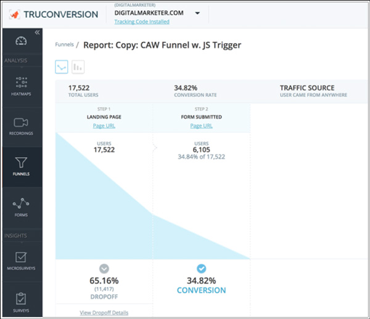This screenshot has width=370, height=319.
Task: Click the TRUCONVERSION brand name
Action: coord(61,14)
